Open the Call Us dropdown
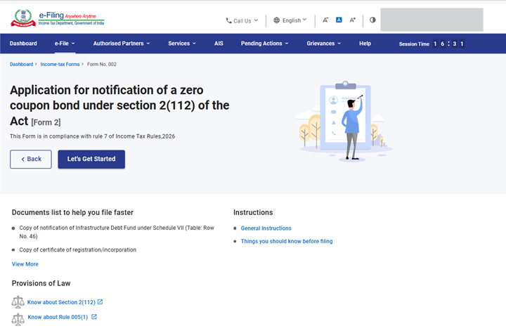 [242, 20]
